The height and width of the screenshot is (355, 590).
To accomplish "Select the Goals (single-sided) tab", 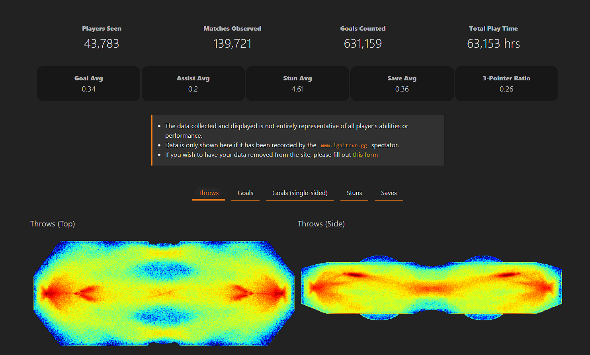I will click(300, 193).
